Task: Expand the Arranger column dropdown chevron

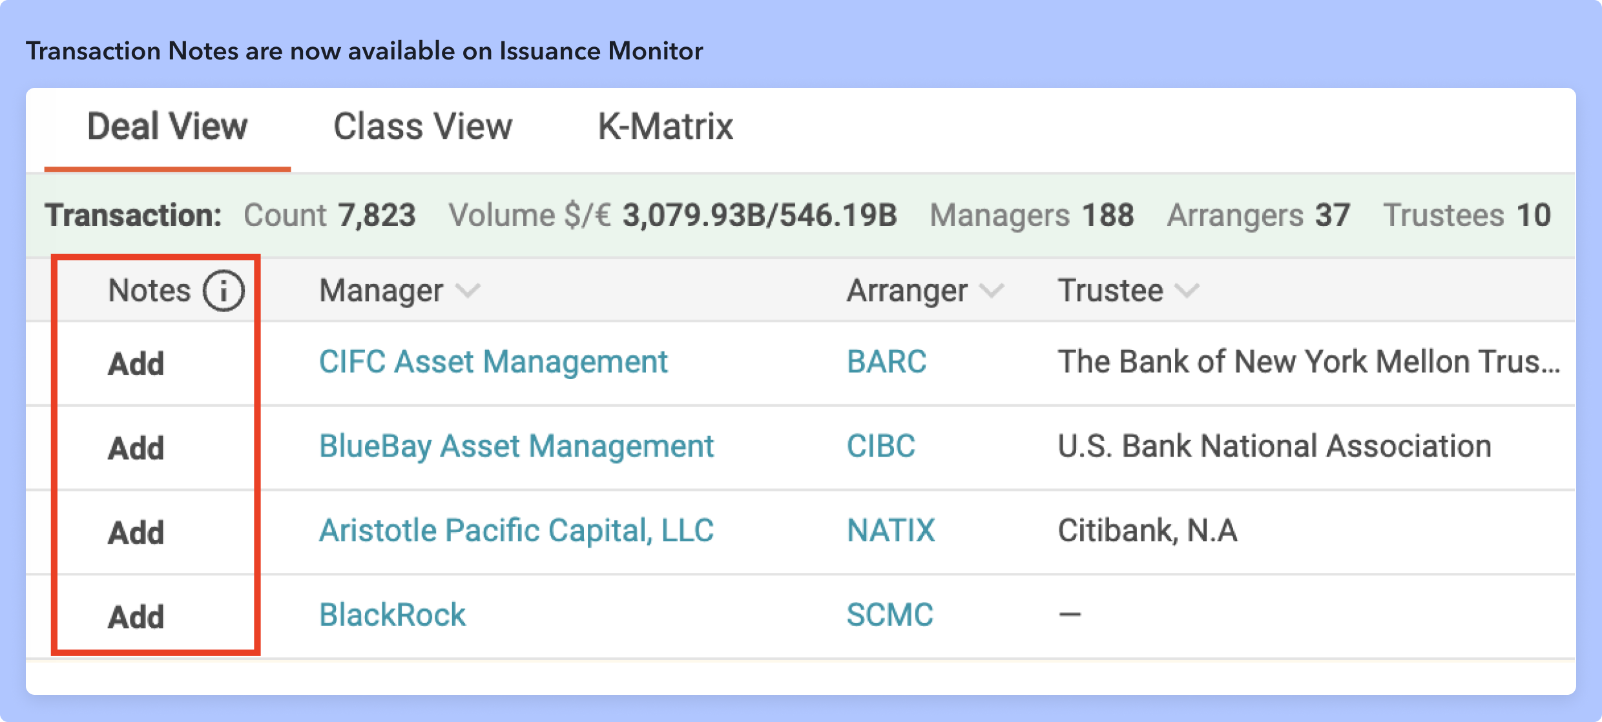Action: pos(992,291)
